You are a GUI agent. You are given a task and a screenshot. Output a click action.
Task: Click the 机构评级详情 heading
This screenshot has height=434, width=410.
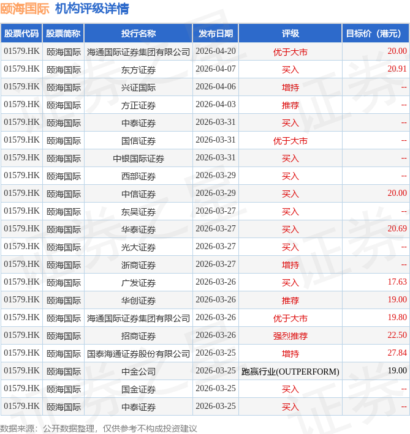92,9
